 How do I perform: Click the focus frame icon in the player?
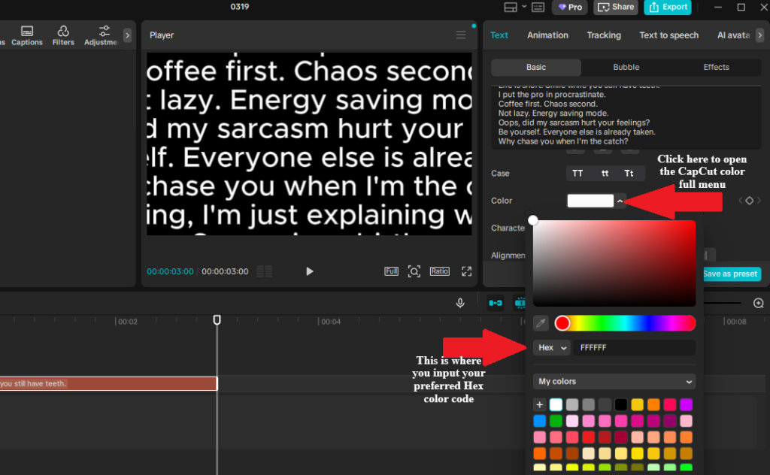[x=414, y=271]
